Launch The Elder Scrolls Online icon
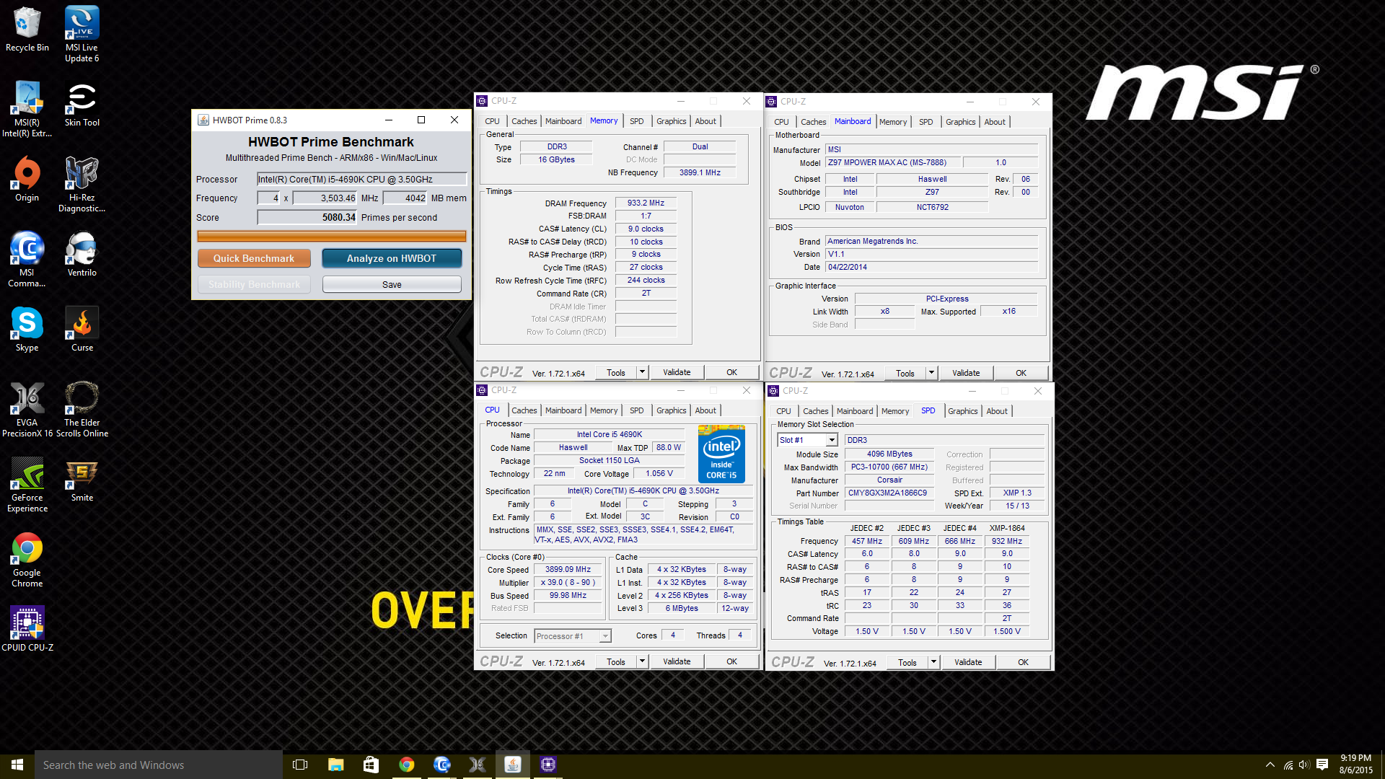 coord(82,409)
